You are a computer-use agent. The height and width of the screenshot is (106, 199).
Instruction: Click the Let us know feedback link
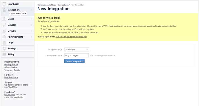point(9,95)
